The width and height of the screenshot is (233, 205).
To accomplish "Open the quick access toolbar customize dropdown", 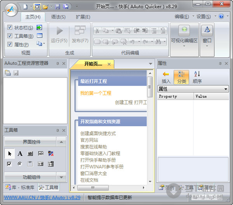I will [x=77, y=7].
